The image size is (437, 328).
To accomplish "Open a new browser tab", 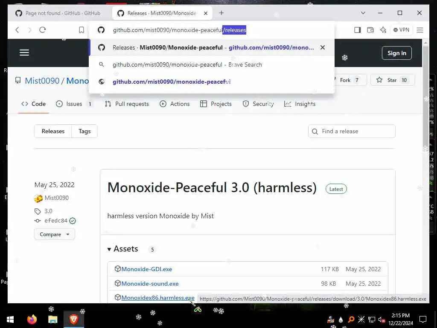I will pyautogui.click(x=221, y=13).
